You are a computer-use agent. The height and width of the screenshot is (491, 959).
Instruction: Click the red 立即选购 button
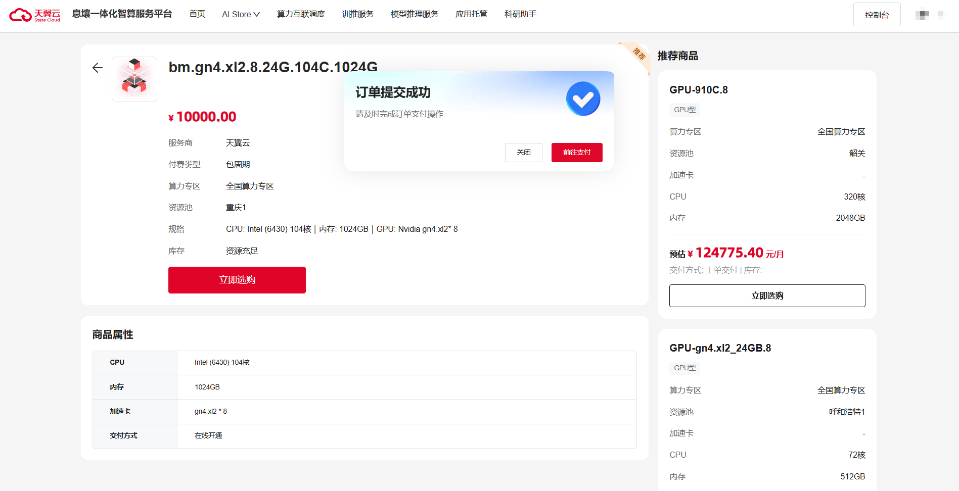pyautogui.click(x=237, y=280)
